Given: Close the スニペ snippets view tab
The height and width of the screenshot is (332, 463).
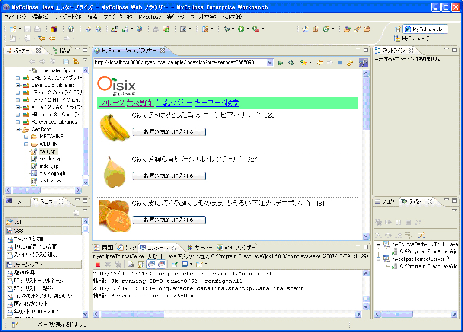Looking at the screenshot, I should point(61,201).
